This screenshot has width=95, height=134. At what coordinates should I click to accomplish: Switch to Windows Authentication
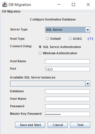40,53
